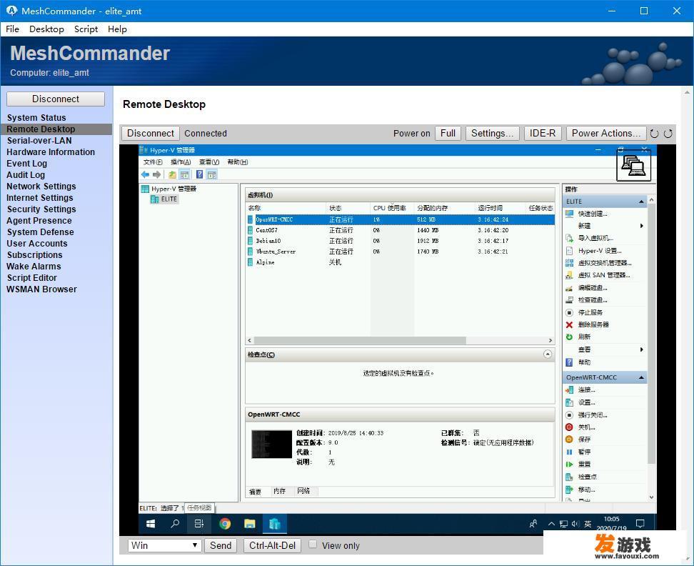Image resolution: width=694 pixels, height=566 pixels.
Task: Click the IDE-R button
Action: pyautogui.click(x=543, y=134)
